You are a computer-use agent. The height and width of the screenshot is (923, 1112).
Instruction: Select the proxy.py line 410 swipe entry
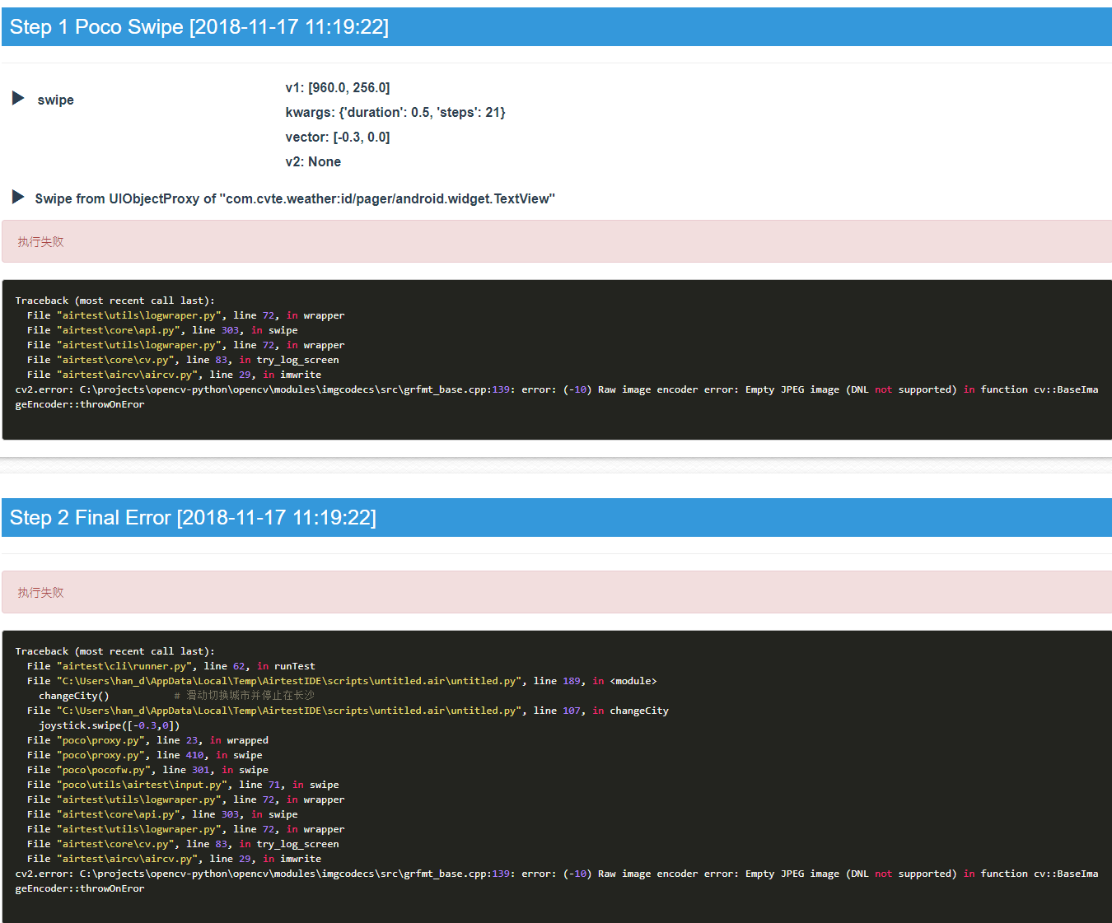pyautogui.click(x=144, y=755)
